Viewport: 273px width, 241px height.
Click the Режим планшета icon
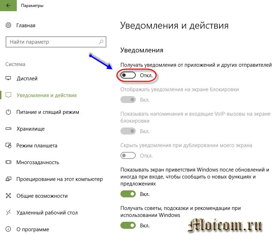8,145
